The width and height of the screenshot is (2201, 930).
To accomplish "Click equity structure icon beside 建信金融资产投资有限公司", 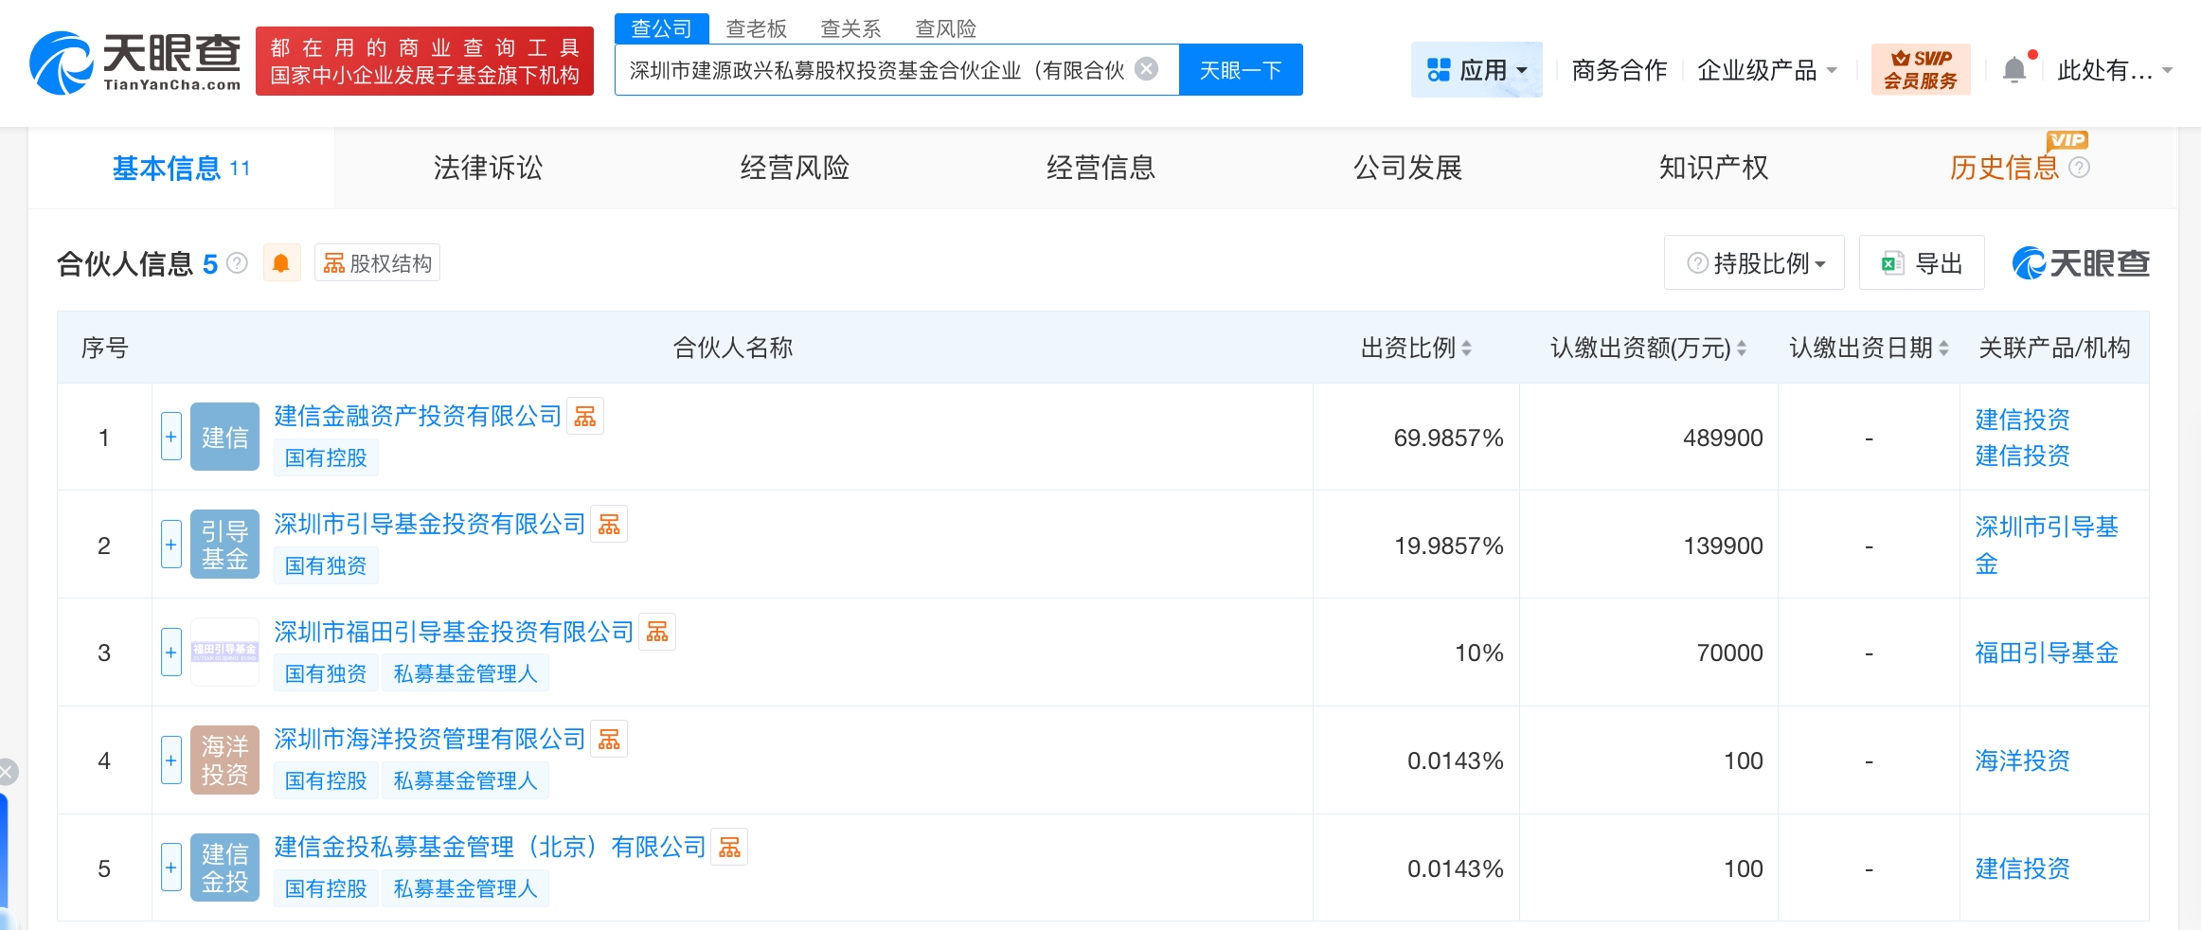I will [585, 417].
